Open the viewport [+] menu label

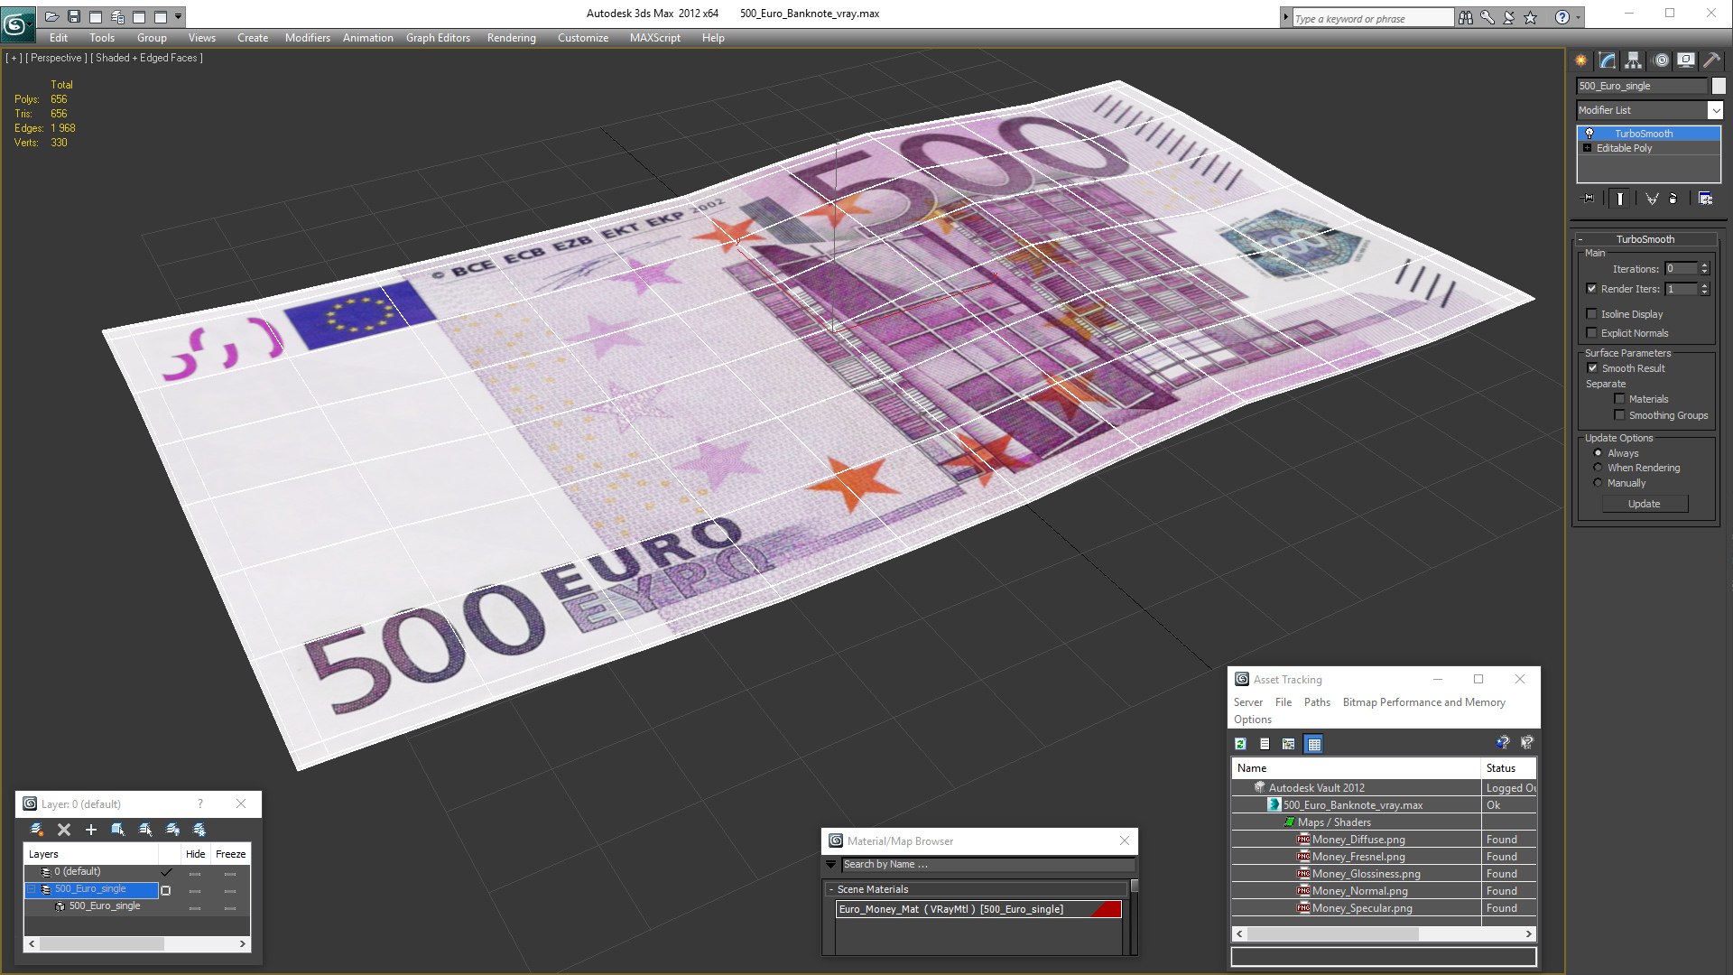point(14,58)
